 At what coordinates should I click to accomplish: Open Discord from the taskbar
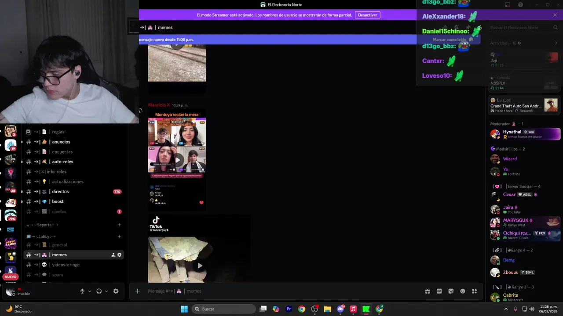tap(340, 309)
